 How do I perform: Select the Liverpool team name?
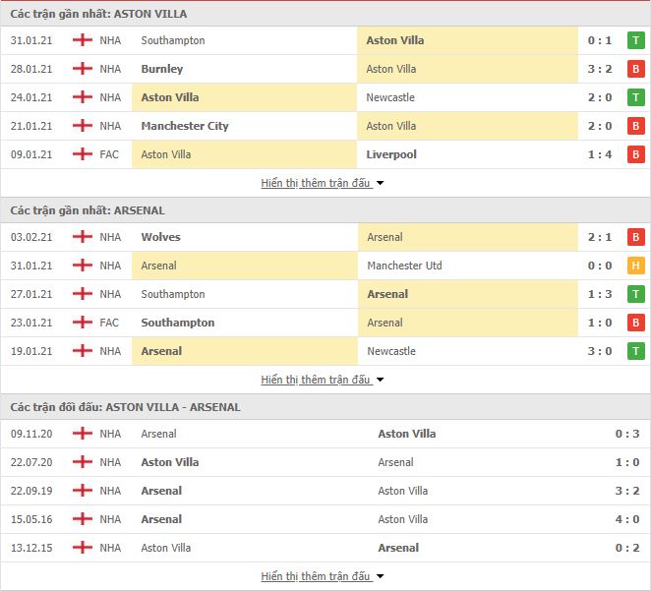(391, 154)
